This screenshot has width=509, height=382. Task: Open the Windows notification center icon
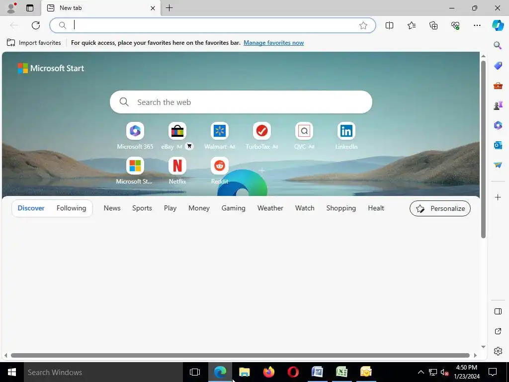(493, 372)
